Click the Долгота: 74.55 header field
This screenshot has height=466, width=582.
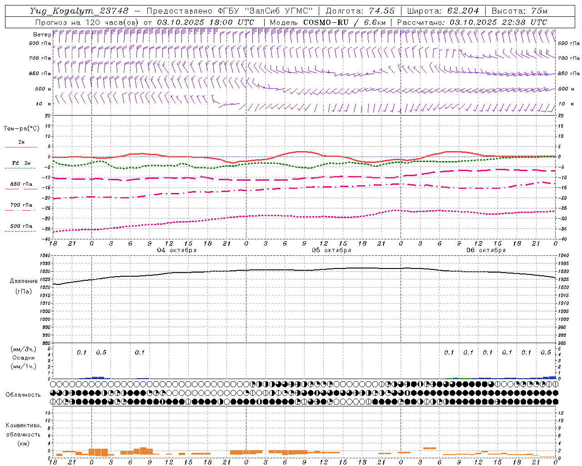(x=361, y=11)
